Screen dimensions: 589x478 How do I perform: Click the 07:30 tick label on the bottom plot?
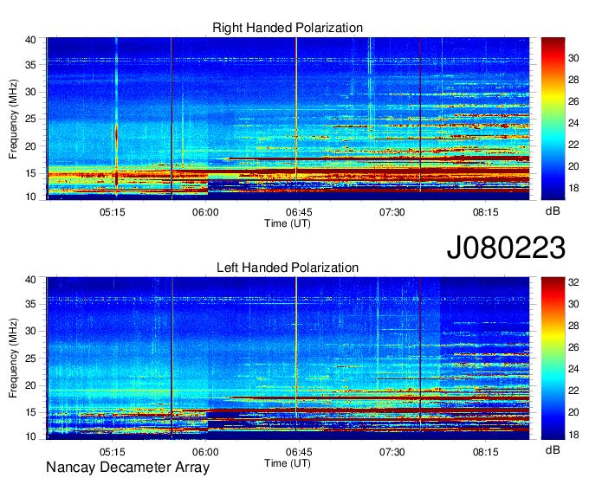[x=392, y=452]
